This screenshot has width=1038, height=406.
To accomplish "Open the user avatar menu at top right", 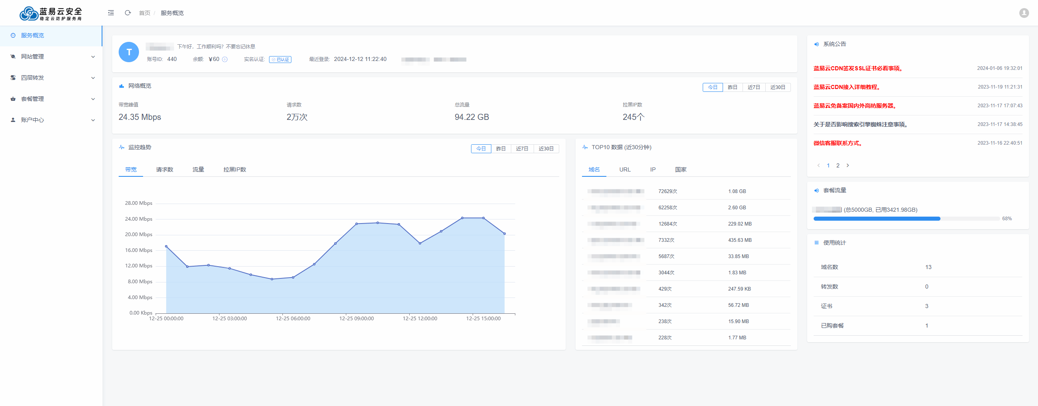I will (x=1024, y=13).
